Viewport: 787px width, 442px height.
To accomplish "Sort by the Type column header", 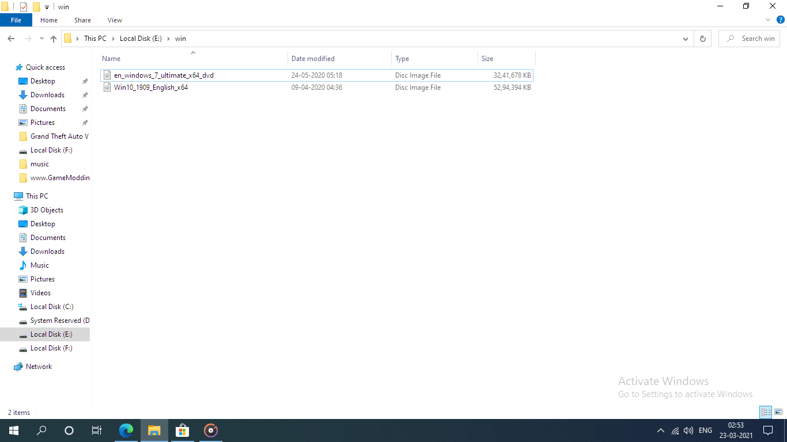I will (x=434, y=58).
